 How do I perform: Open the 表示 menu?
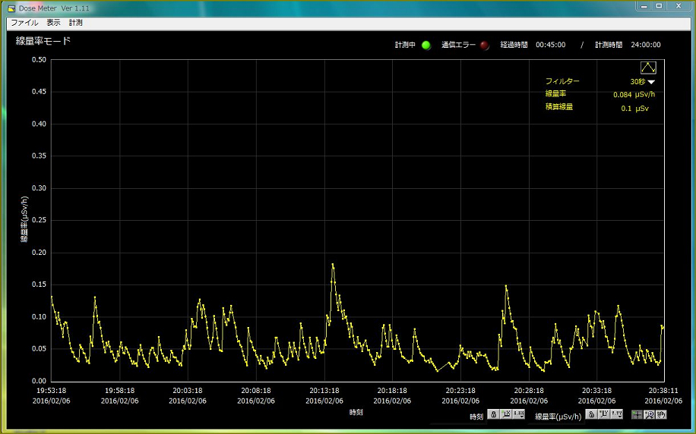coord(53,23)
